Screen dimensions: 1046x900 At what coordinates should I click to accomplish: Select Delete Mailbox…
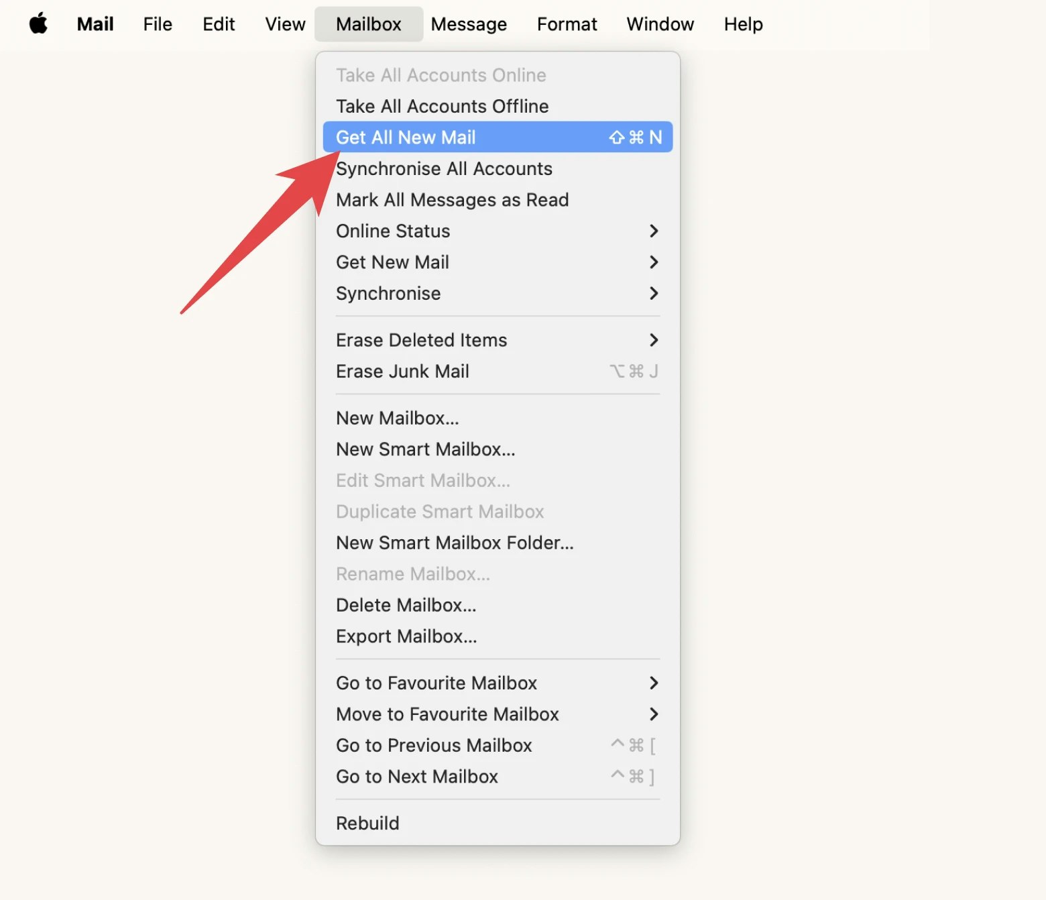coord(498,605)
